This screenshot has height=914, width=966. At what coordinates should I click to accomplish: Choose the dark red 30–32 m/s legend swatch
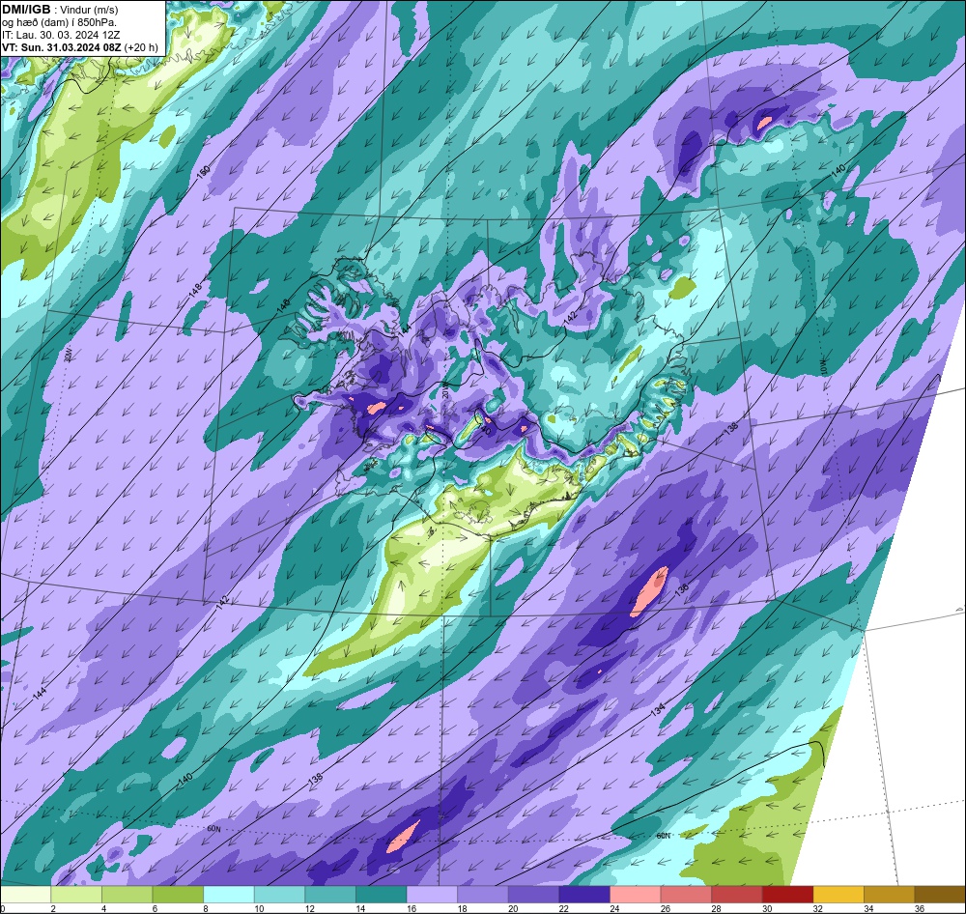pyautogui.click(x=788, y=895)
